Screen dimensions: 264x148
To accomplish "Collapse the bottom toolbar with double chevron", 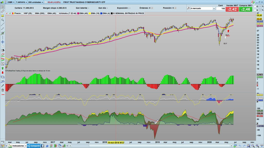I will coord(67,146).
